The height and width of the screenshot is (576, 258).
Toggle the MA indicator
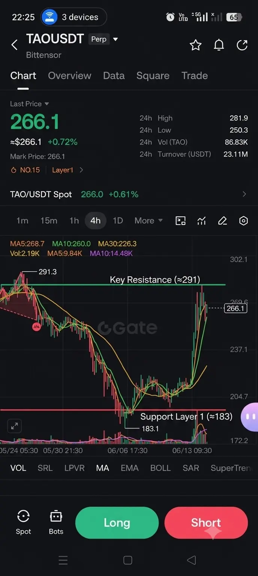[x=102, y=468]
